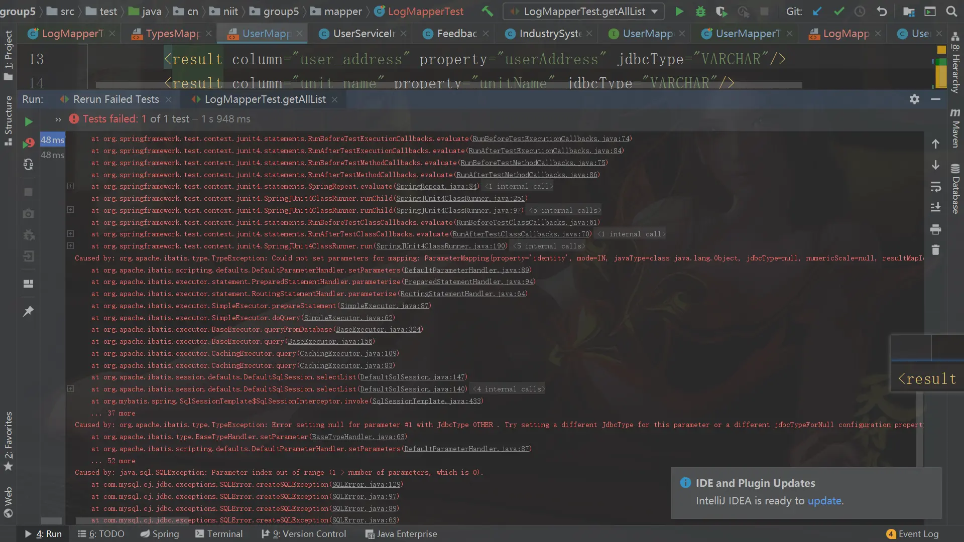The image size is (964, 542).
Task: Clear console output with the trash icon
Action: pos(935,250)
